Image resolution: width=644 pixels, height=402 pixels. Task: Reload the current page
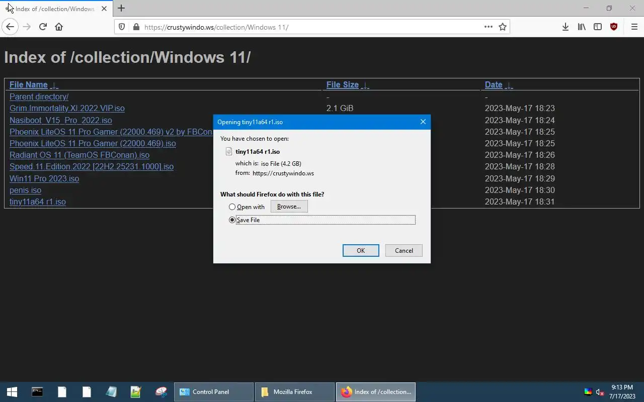tap(43, 27)
